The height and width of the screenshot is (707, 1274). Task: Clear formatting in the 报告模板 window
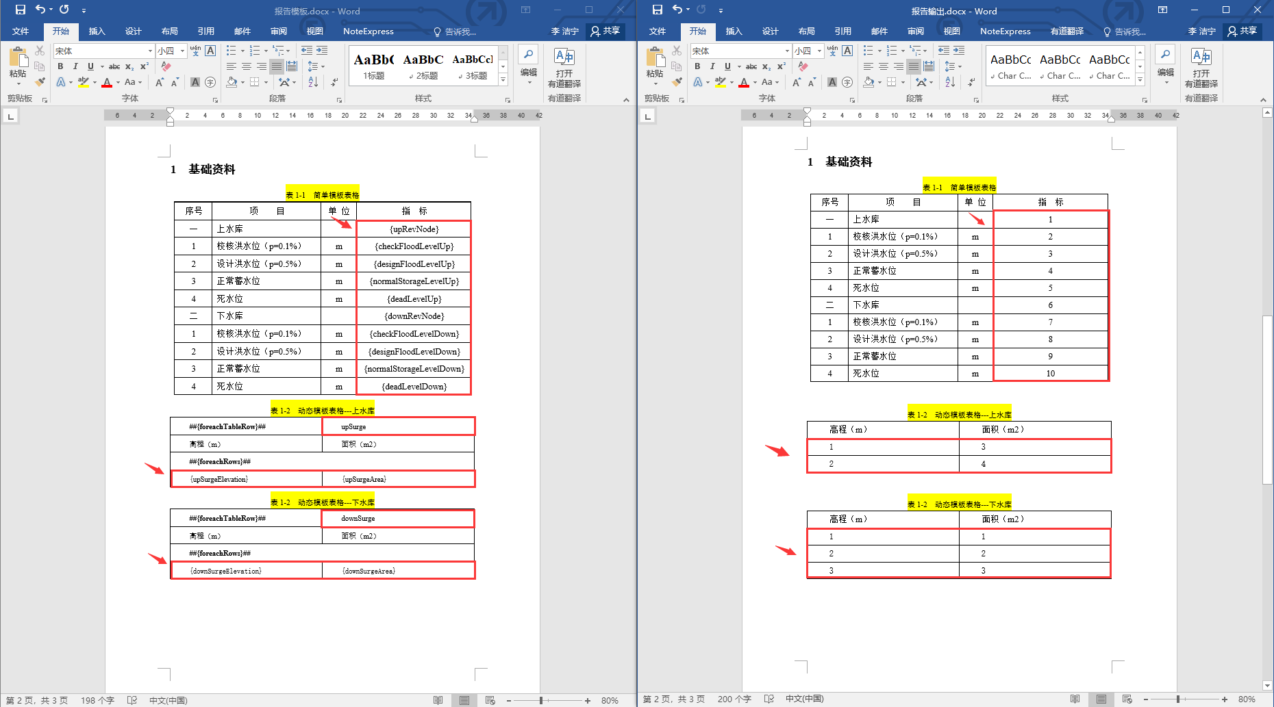click(x=166, y=66)
